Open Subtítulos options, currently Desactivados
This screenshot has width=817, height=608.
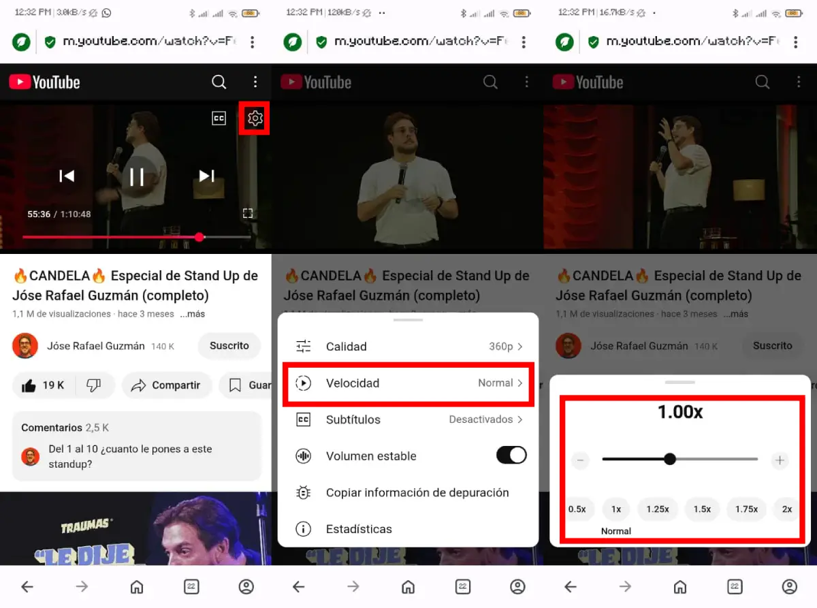408,419
